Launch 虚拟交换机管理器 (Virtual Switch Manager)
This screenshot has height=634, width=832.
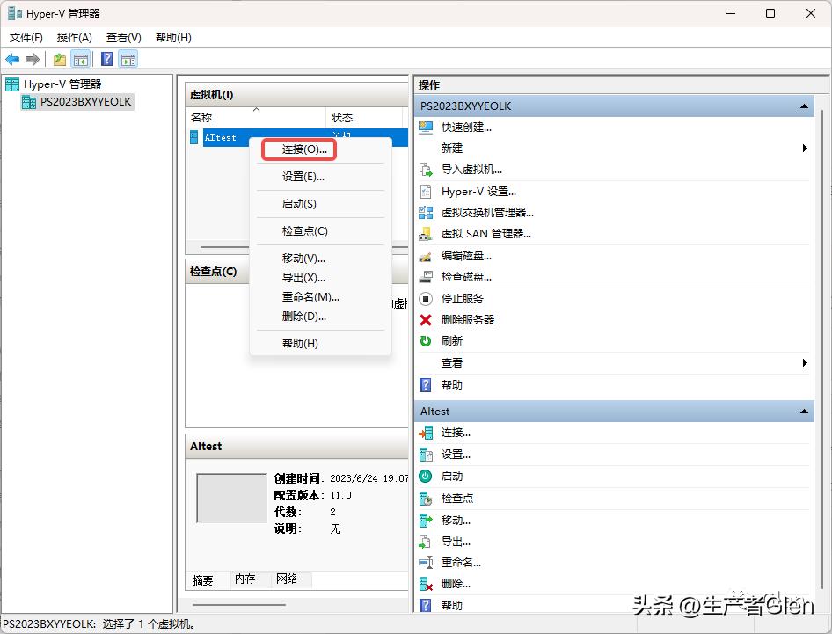tap(485, 212)
